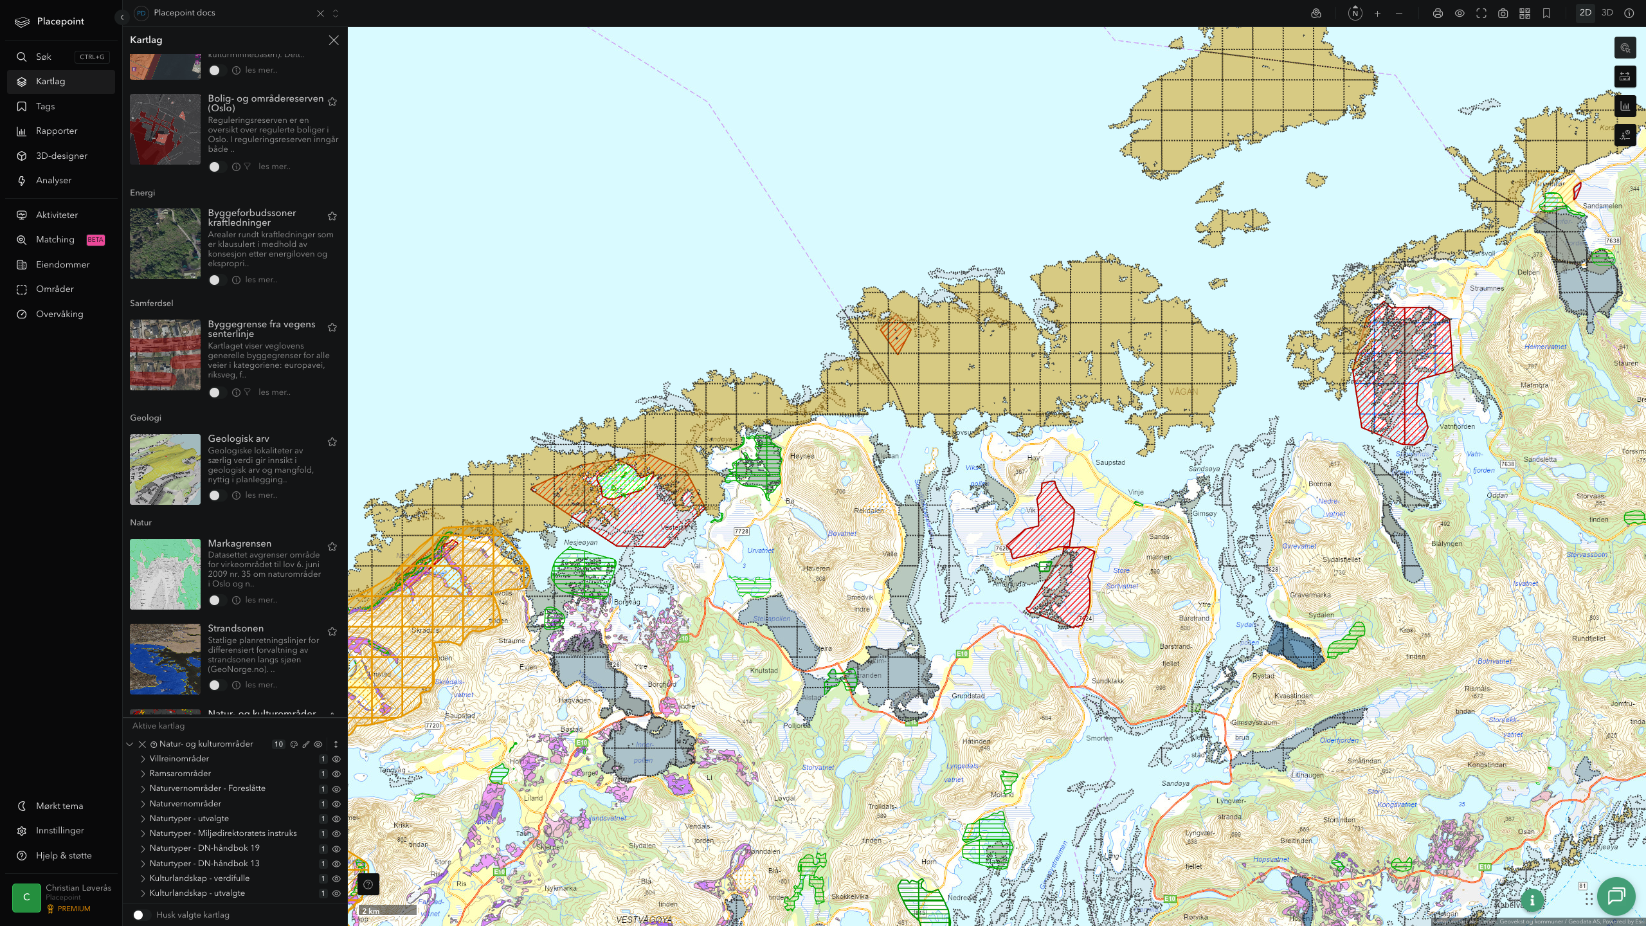The image size is (1646, 926).
Task: Open Rapporter in the sidebar
Action: pos(61,131)
